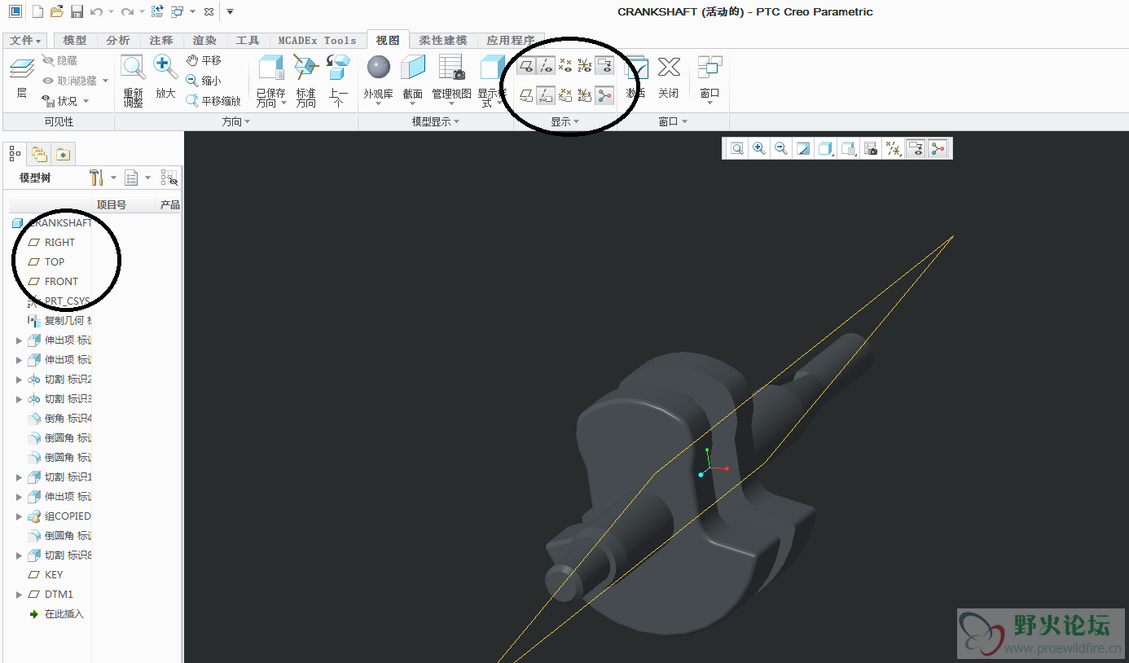Switch to the MCADEx Tools tab

click(317, 40)
